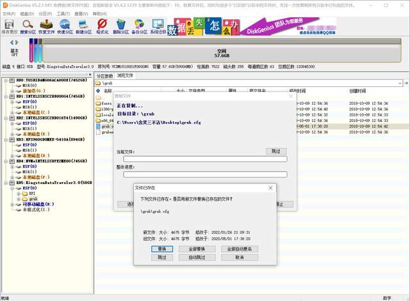Open the 文件(F) menu
Screen dimensions: 410x301
point(9,13)
